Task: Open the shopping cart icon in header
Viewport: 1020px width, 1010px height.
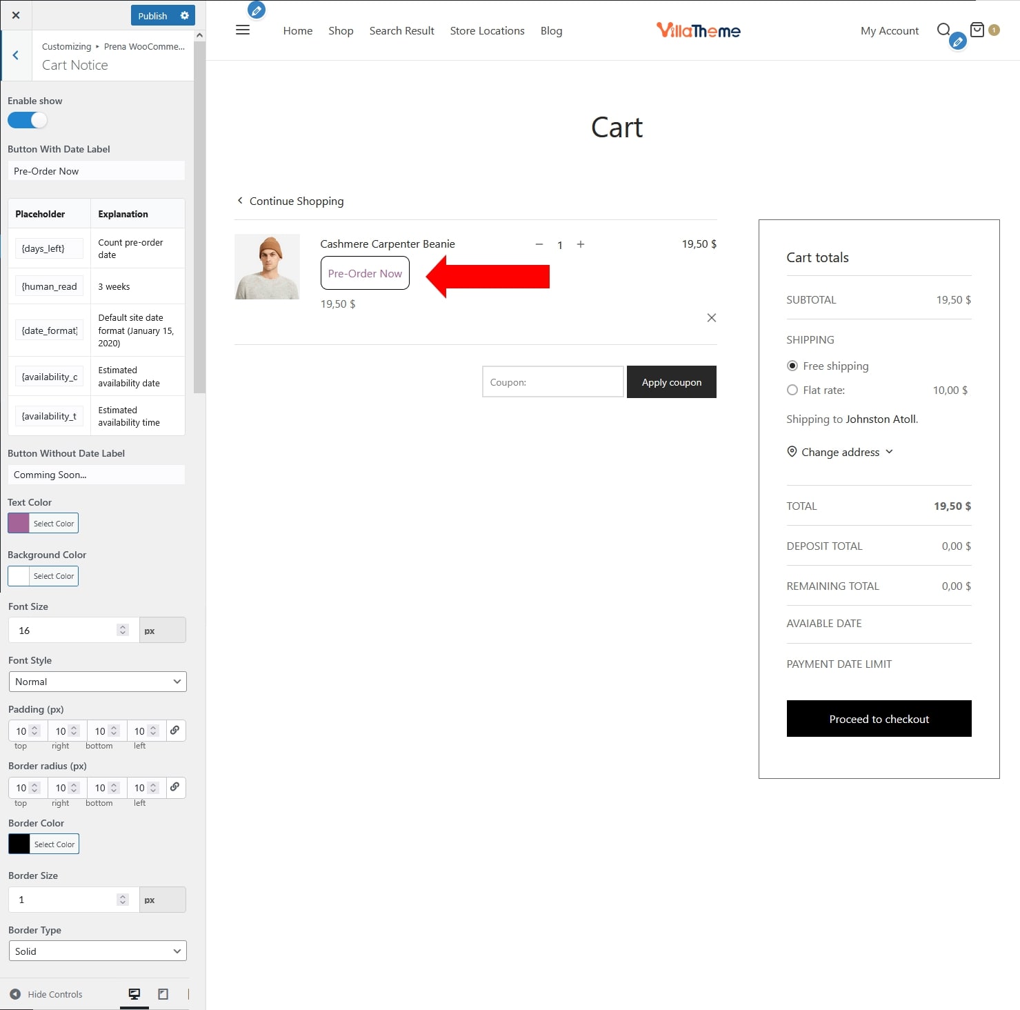Action: coord(977,30)
